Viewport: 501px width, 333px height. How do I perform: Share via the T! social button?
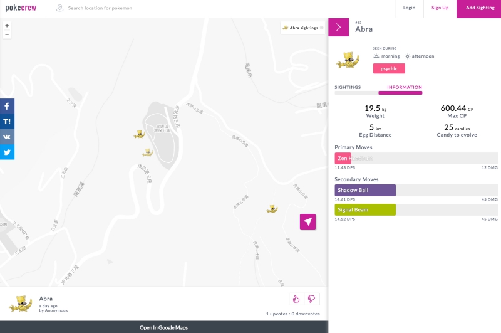[7, 122]
